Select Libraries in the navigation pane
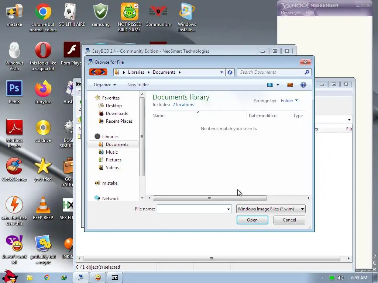Image resolution: width=378 pixels, height=283 pixels. pyautogui.click(x=110, y=136)
